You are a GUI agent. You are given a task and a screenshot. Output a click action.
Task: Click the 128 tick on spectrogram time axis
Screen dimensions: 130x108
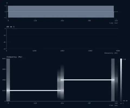pyautogui.click(x=35, y=103)
